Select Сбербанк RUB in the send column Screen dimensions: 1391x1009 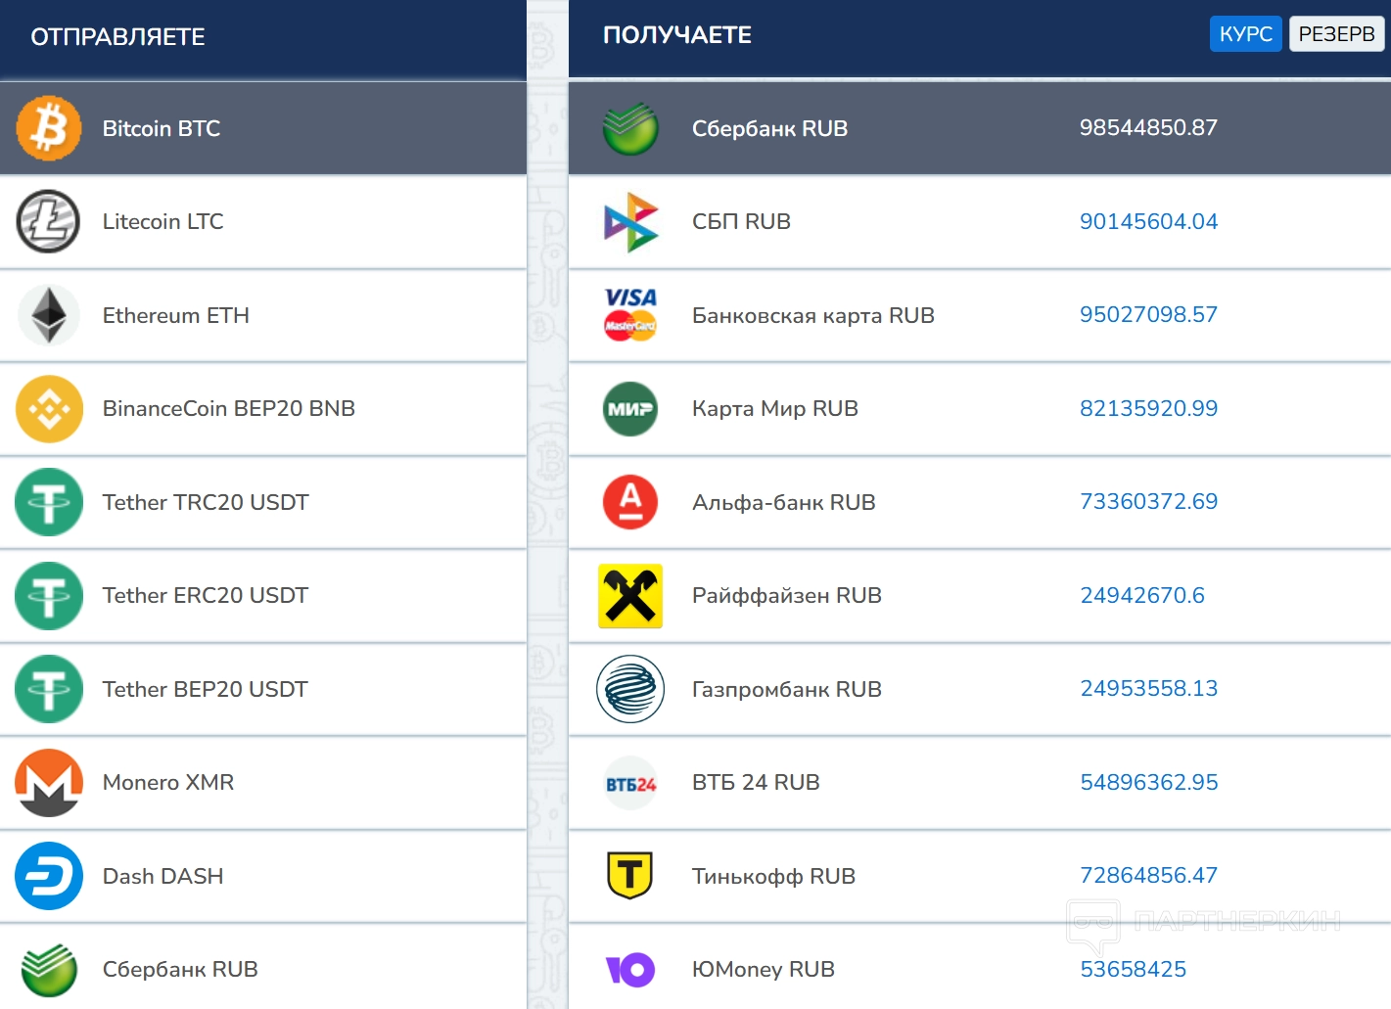pyautogui.click(x=180, y=970)
